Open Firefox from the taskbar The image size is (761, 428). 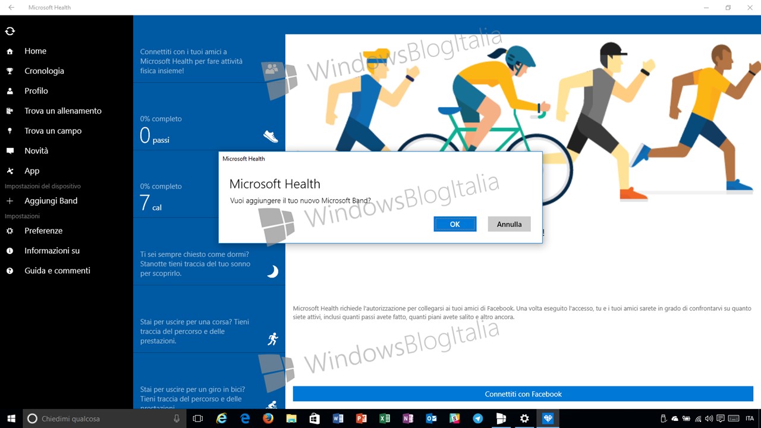[268, 418]
